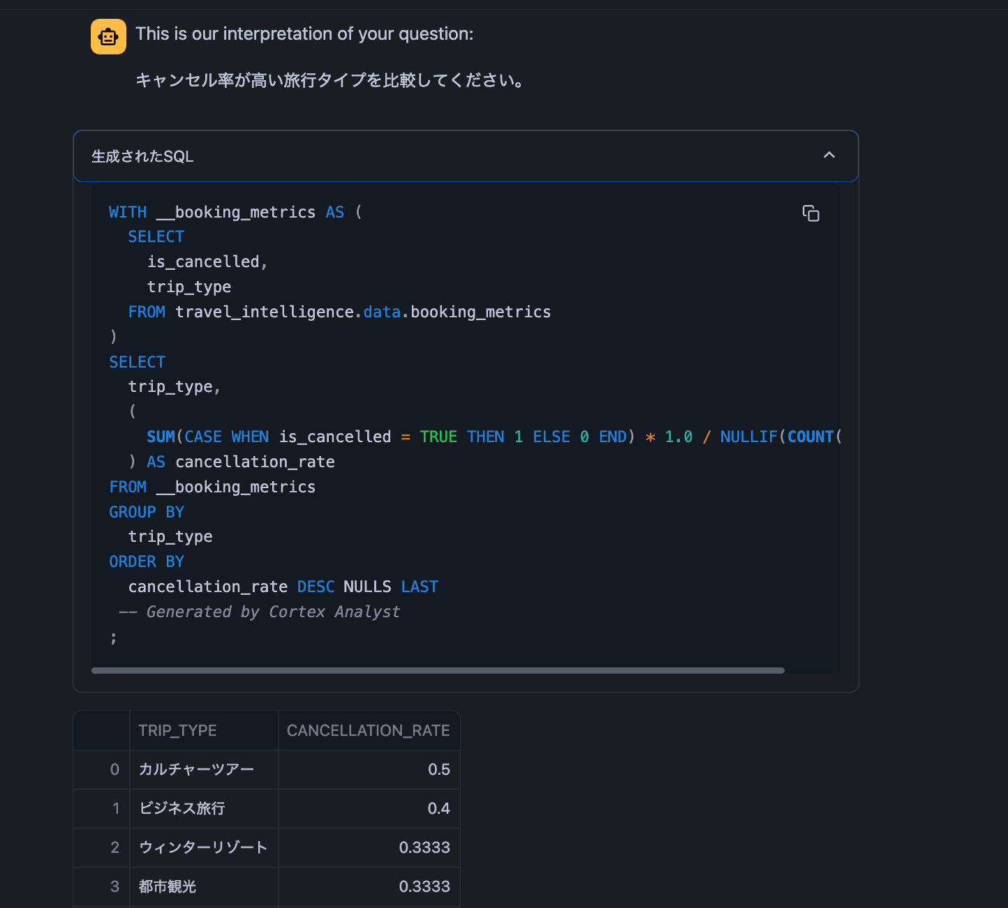Click the 0.5 cancellation rate value

point(369,769)
